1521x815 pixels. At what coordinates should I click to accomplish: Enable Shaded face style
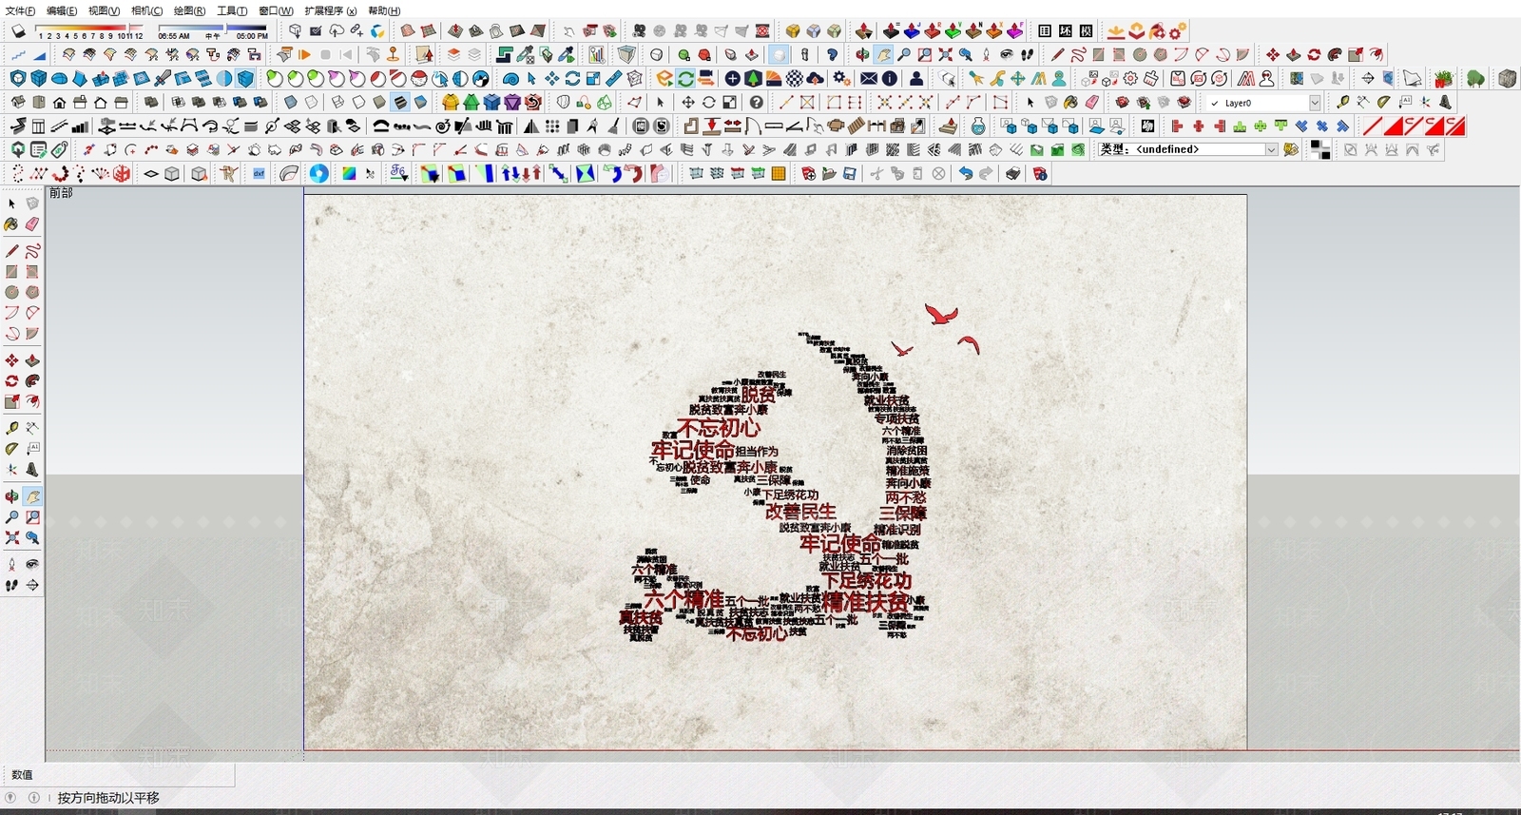pos(379,102)
